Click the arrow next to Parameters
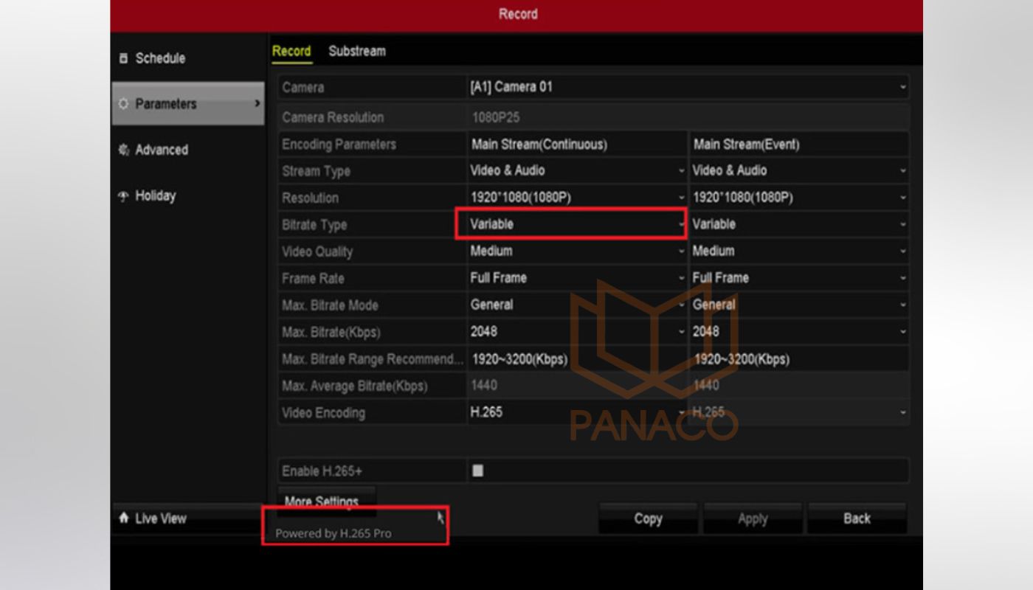 click(257, 104)
